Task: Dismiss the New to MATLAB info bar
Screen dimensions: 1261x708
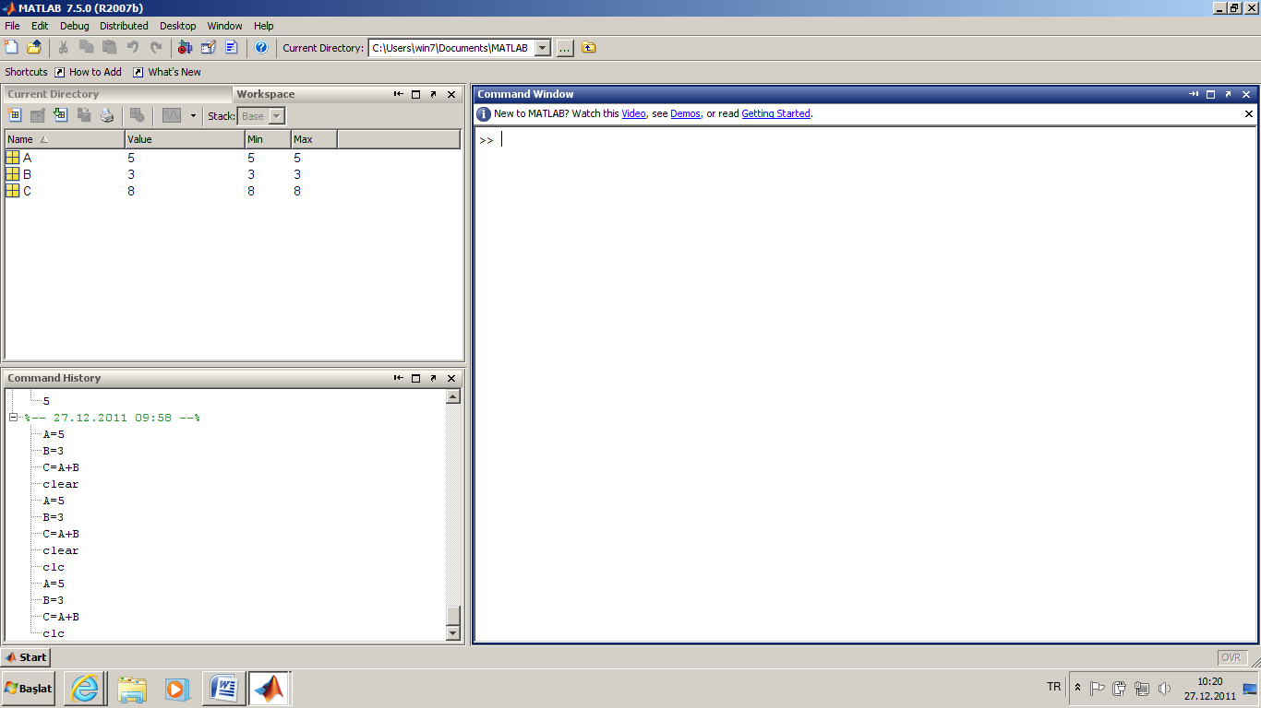Action: point(1249,113)
